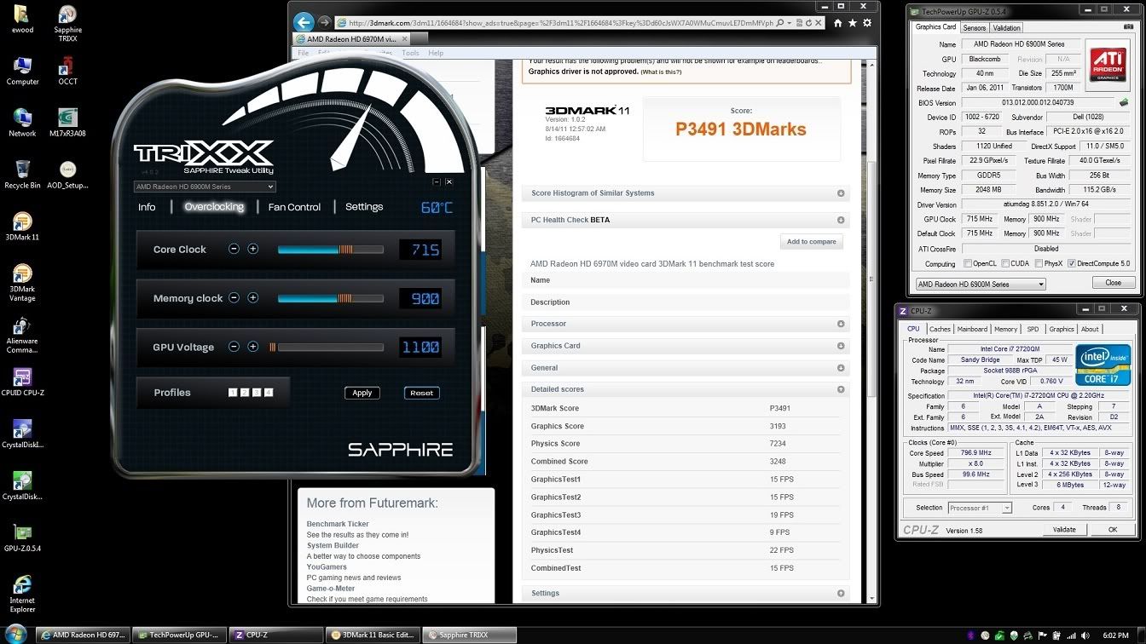This screenshot has width=1146, height=644.
Task: Open Settings tab in TRIXX
Action: (364, 207)
